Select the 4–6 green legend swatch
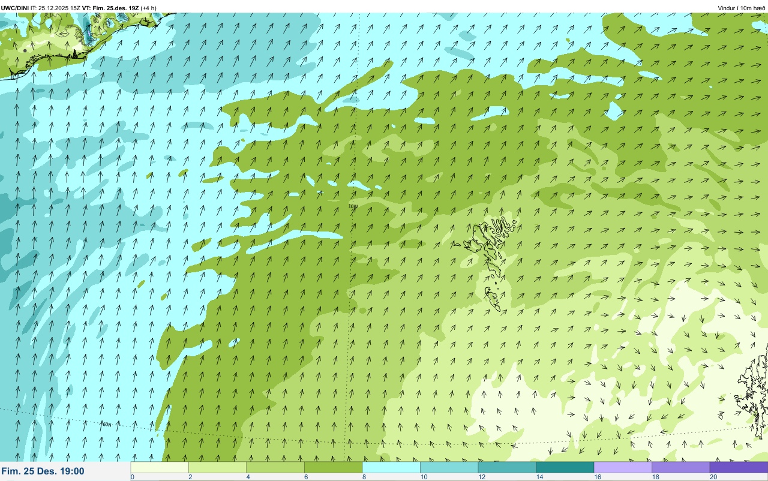The height and width of the screenshot is (481, 768). tap(275, 467)
